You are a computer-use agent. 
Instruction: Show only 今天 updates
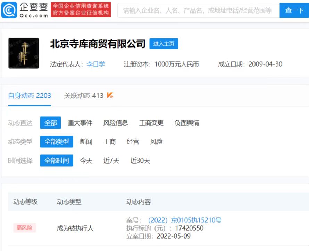pos(86,161)
